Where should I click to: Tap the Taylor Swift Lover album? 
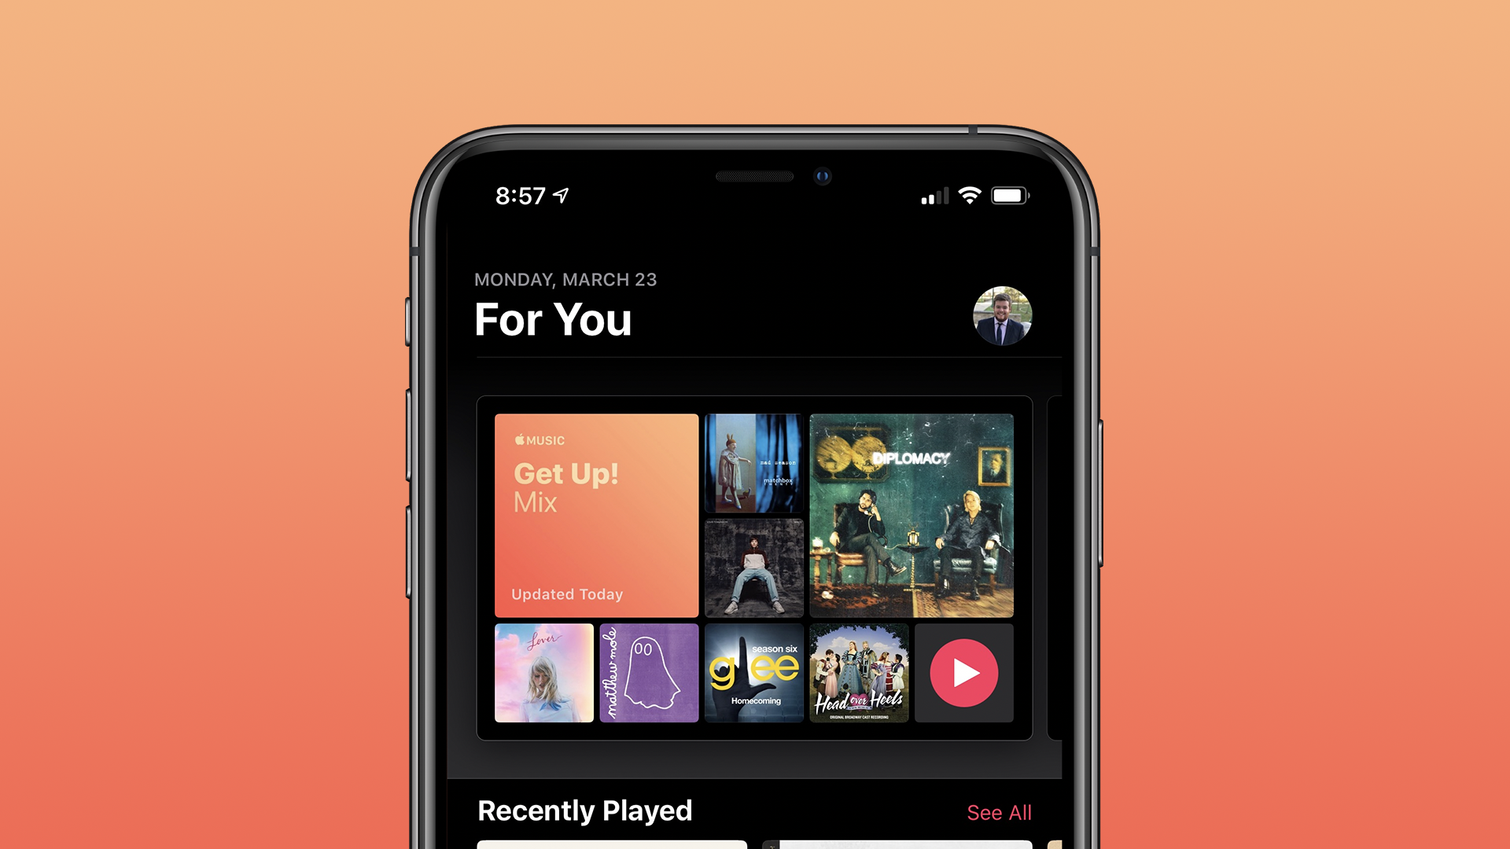click(537, 674)
